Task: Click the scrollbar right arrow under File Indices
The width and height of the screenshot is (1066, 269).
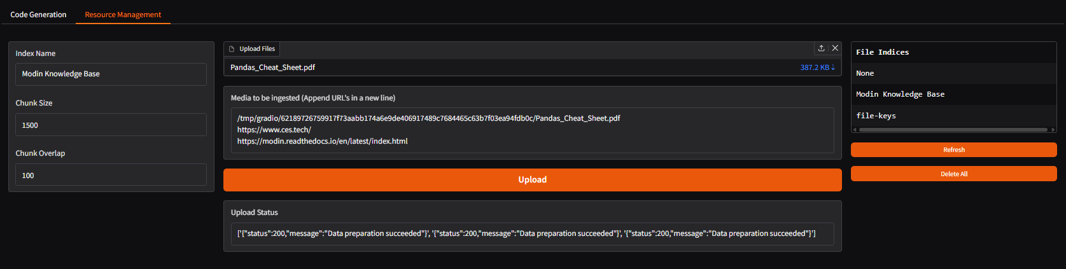Action: (1053, 130)
